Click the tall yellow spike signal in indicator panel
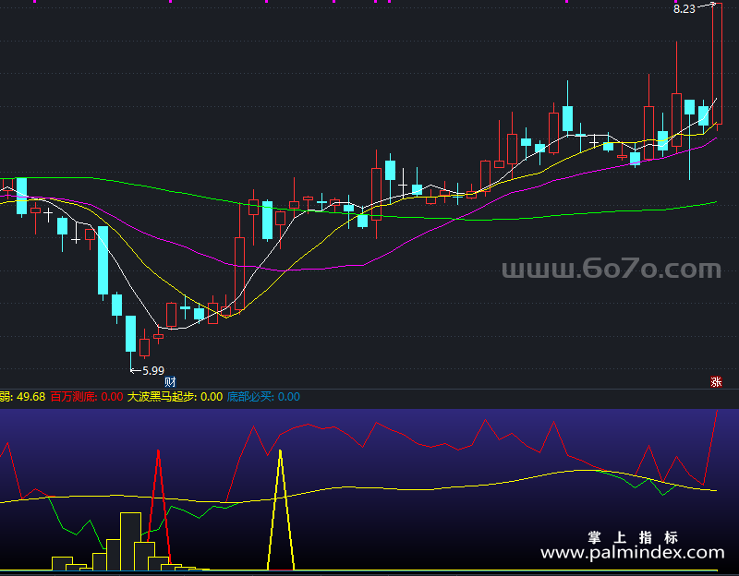739x576 pixels. tap(281, 510)
